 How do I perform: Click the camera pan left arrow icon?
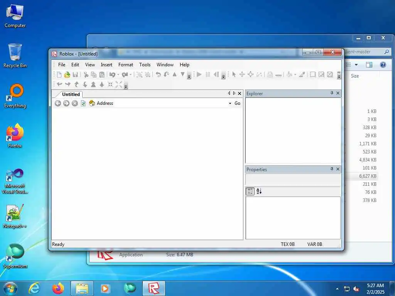tap(59, 84)
